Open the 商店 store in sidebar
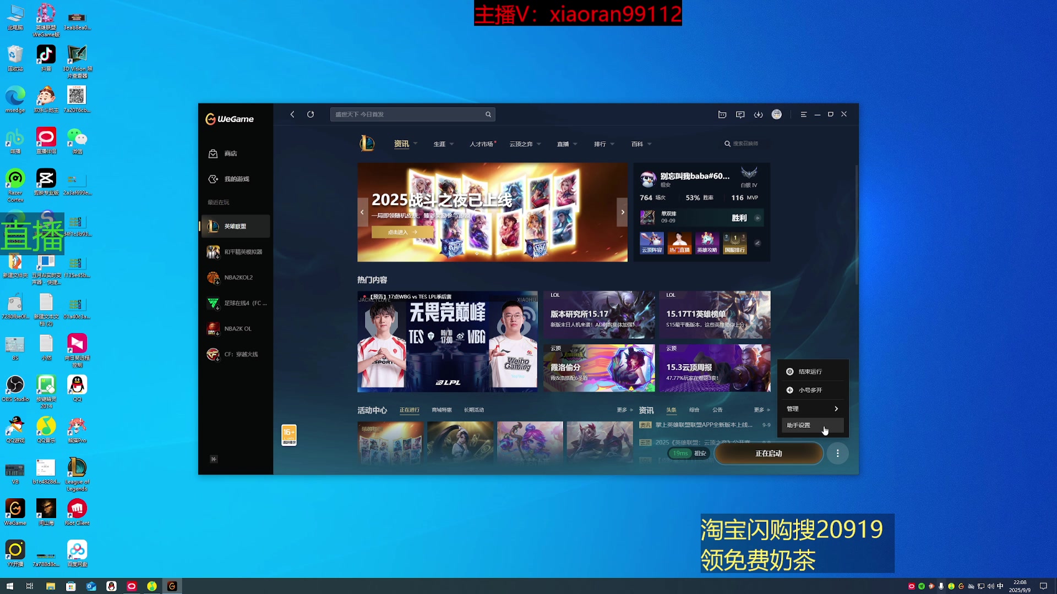Screen dimensions: 1057x594 point(236,153)
